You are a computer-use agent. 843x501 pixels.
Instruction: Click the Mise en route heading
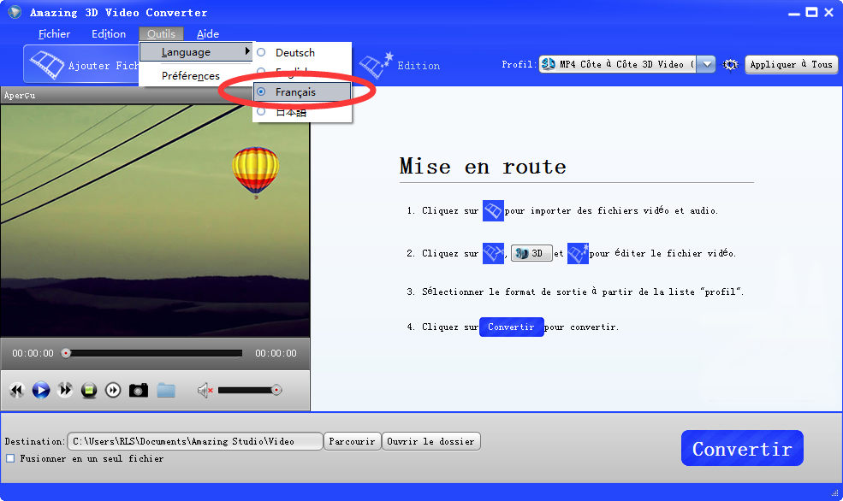coord(483,167)
